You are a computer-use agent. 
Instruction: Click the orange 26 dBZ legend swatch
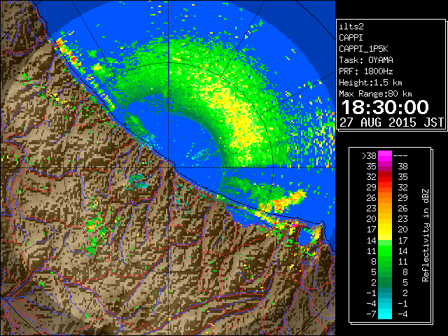coord(385,198)
